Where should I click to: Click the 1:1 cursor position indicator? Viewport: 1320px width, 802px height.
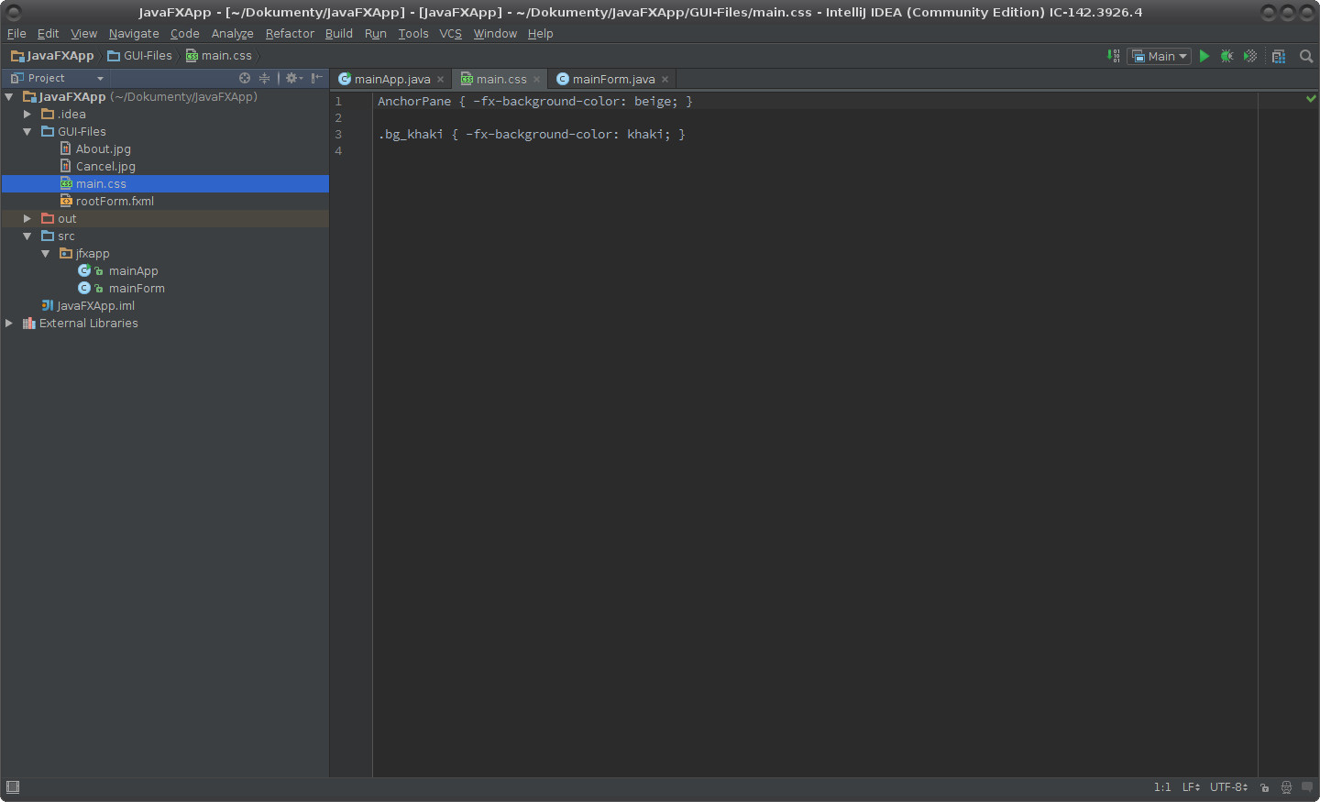tap(1162, 787)
